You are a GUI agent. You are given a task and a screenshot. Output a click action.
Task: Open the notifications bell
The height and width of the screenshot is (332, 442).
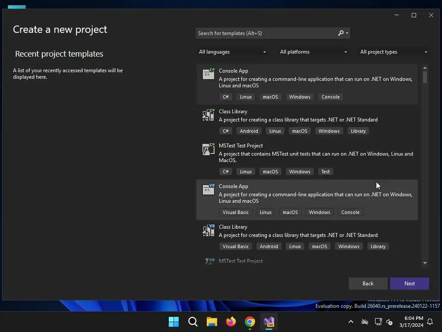[x=430, y=322]
